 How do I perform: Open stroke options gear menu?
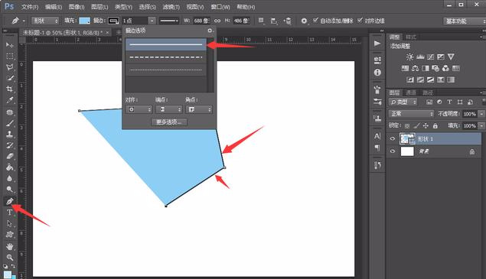(x=210, y=31)
